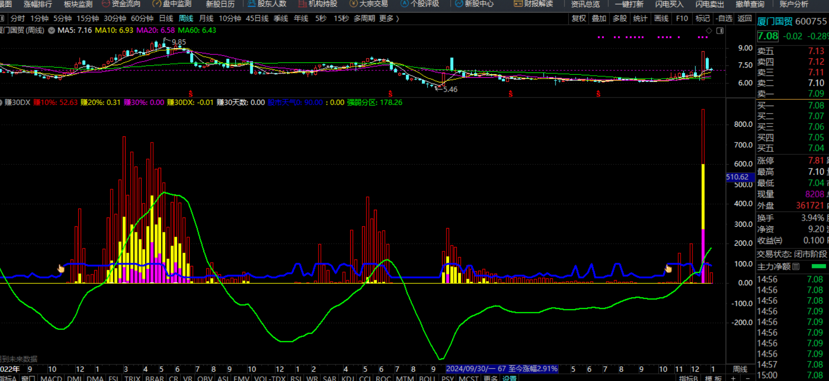Viewport: 829px width, 381px height.
Task: Open 资金流向 capital flow icon
Action: tap(106, 4)
